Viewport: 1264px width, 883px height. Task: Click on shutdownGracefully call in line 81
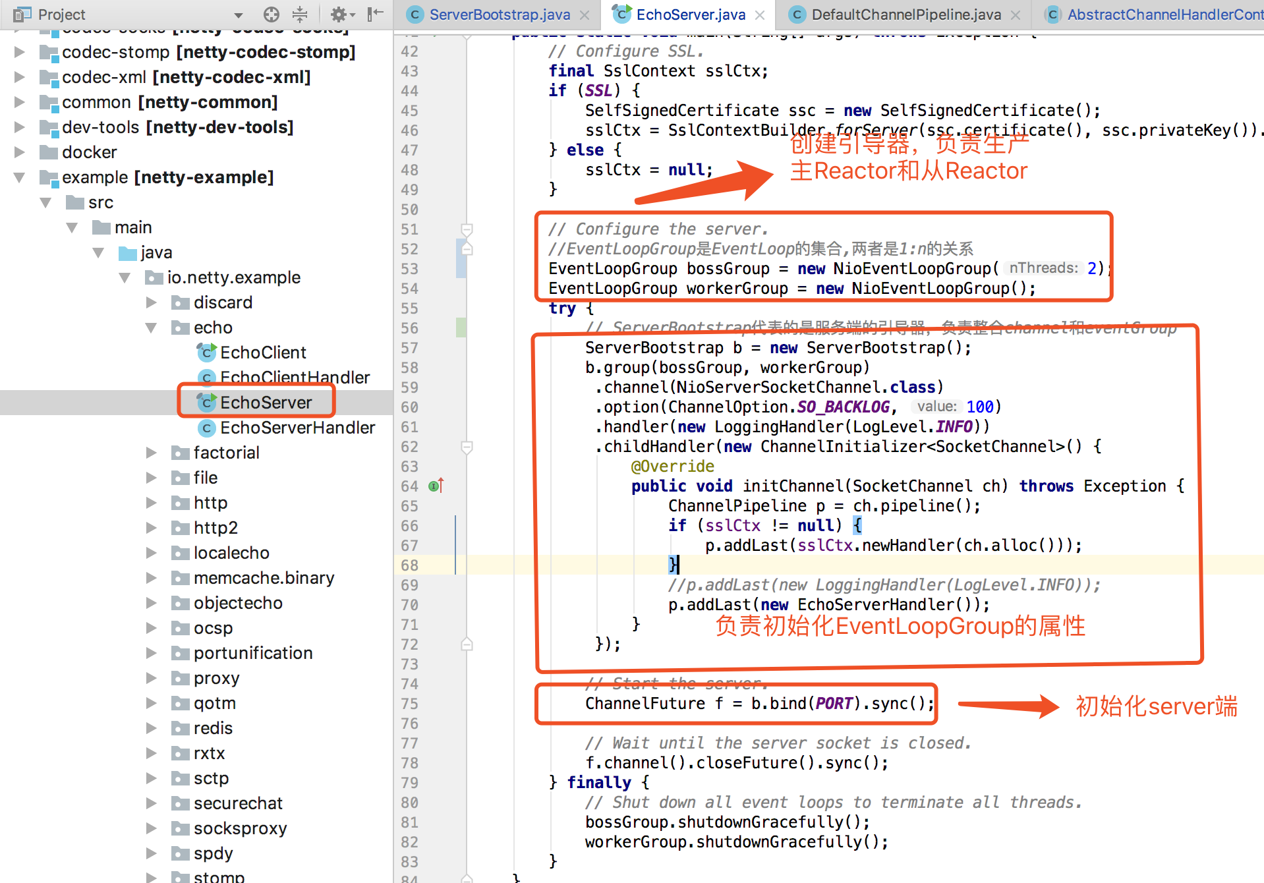761,822
